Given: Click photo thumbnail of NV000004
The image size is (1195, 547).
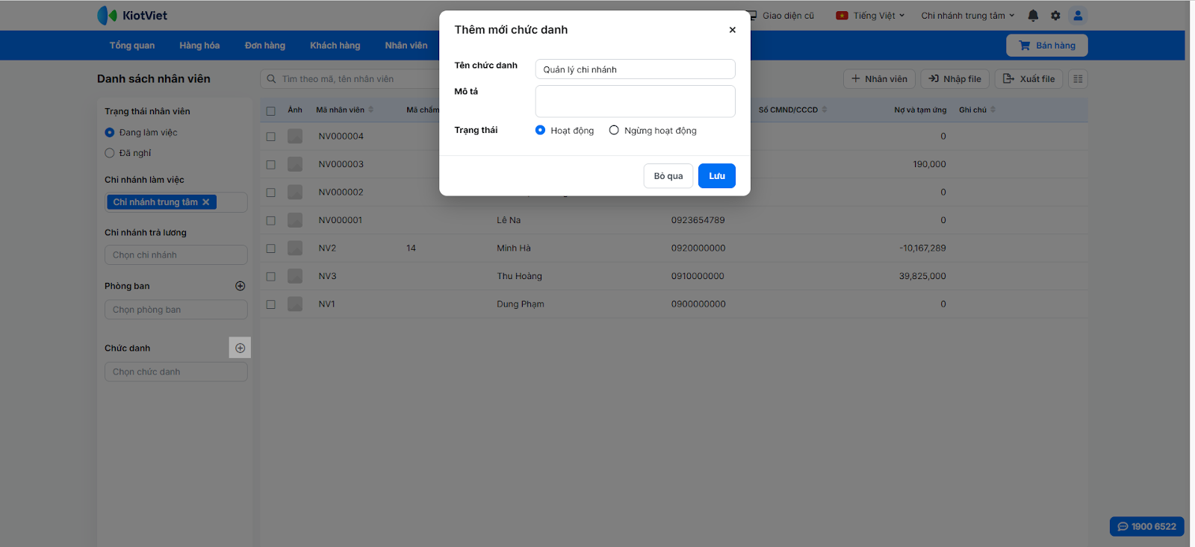Looking at the screenshot, I should [x=295, y=137].
